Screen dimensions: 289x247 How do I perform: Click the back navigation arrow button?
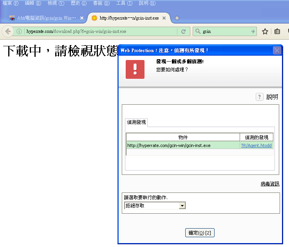[x=8, y=31]
